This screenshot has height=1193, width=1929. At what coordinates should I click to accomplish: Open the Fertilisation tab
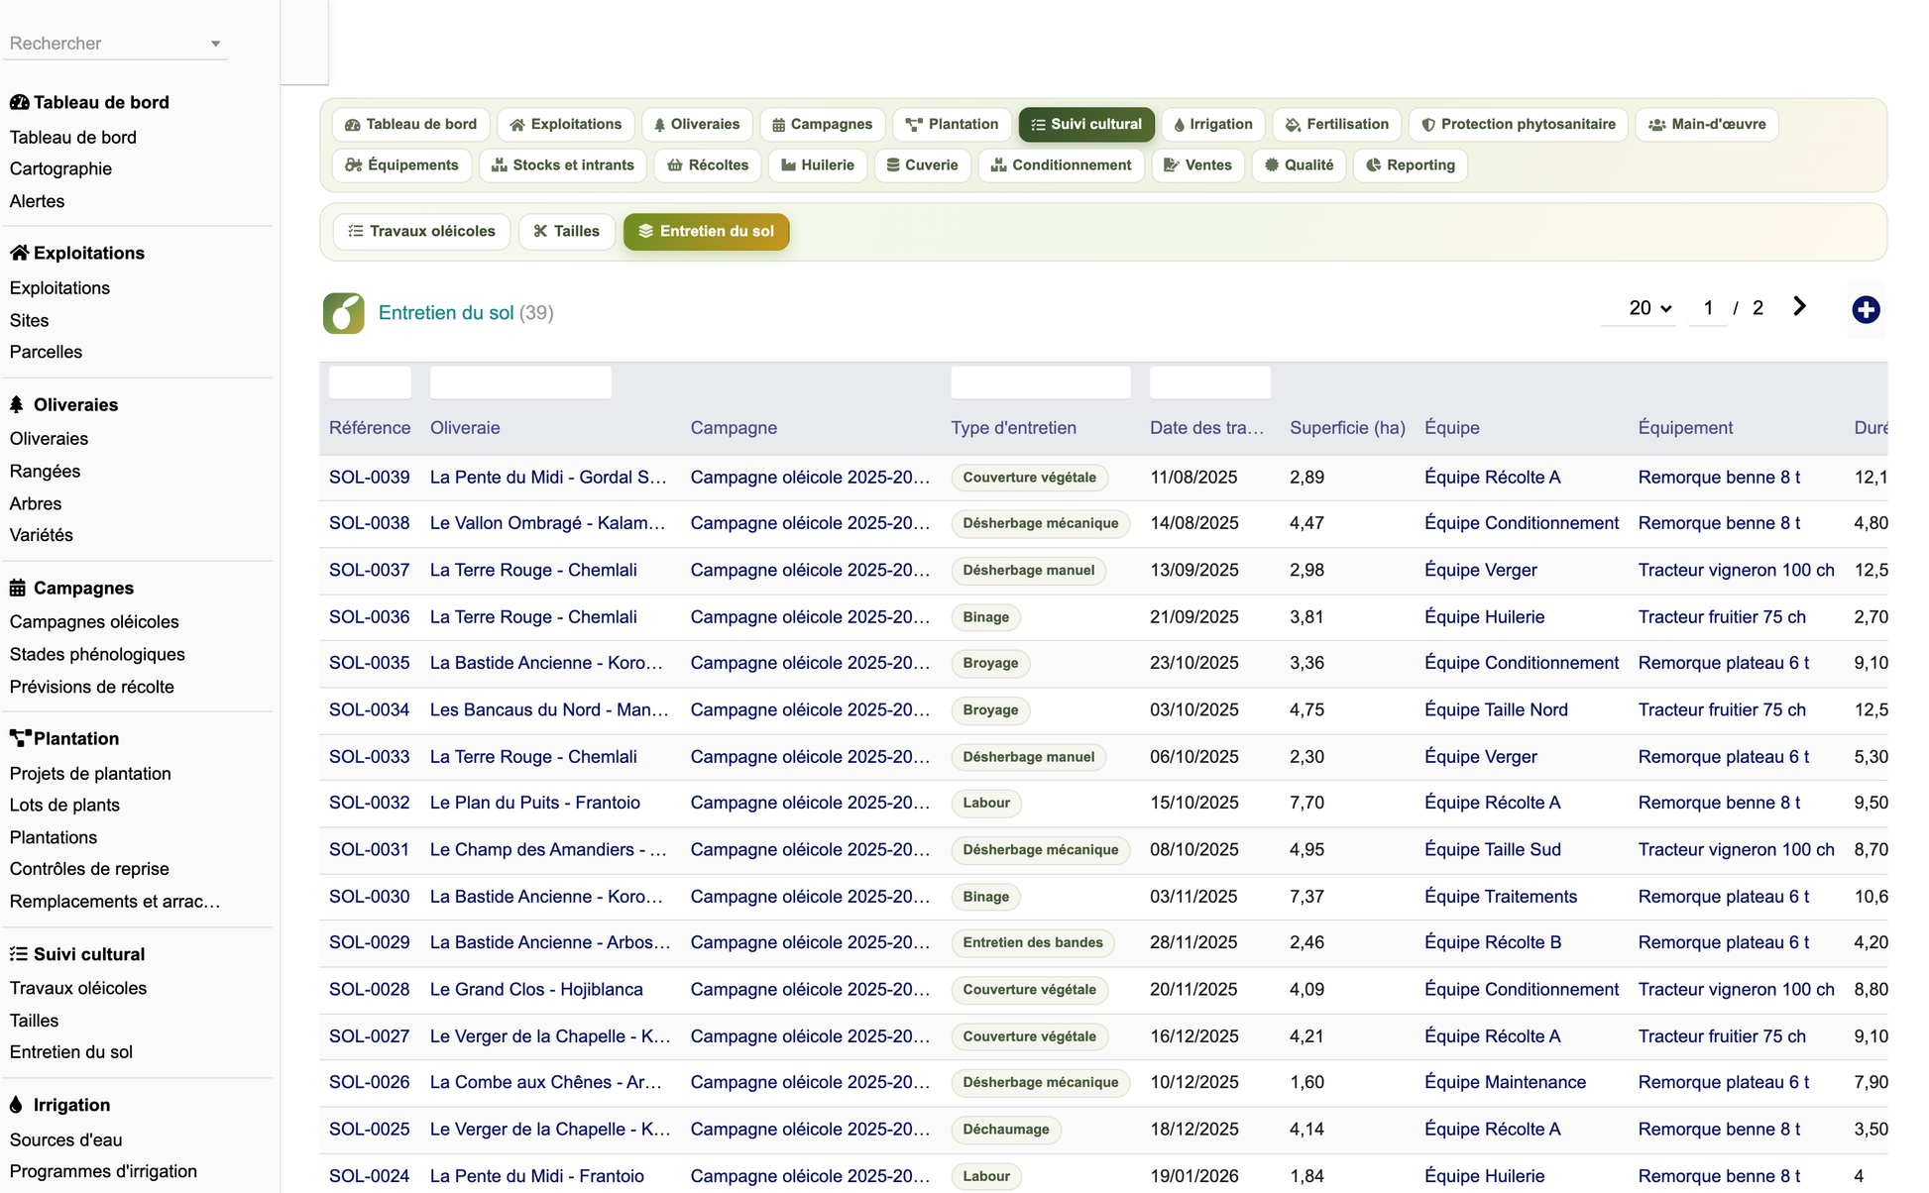pyautogui.click(x=1336, y=125)
